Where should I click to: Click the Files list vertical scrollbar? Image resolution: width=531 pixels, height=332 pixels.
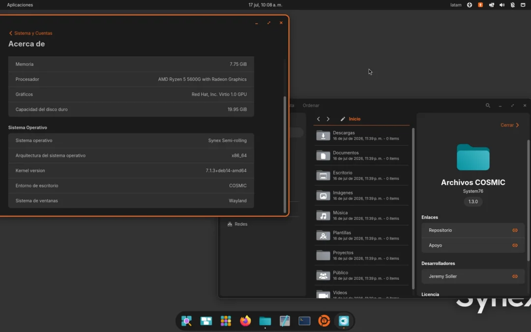pyautogui.click(x=413, y=209)
